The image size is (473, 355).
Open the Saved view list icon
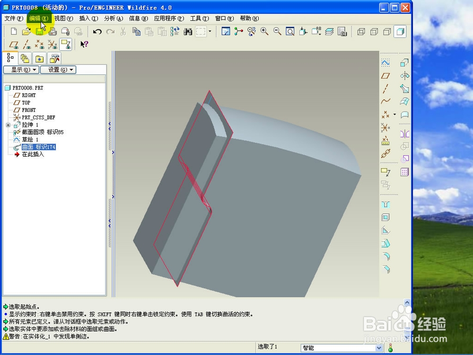point(316,31)
